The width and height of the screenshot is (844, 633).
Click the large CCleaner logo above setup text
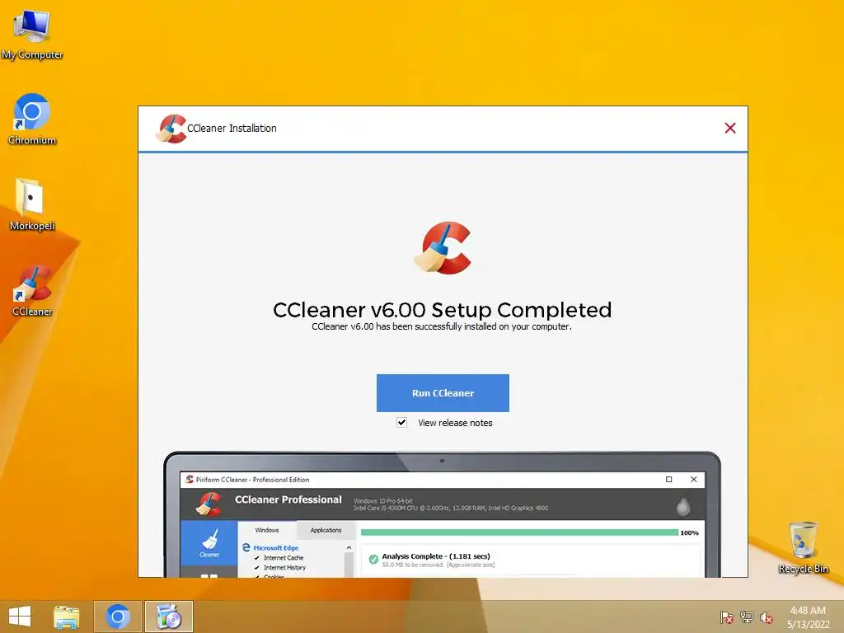pyautogui.click(x=443, y=247)
